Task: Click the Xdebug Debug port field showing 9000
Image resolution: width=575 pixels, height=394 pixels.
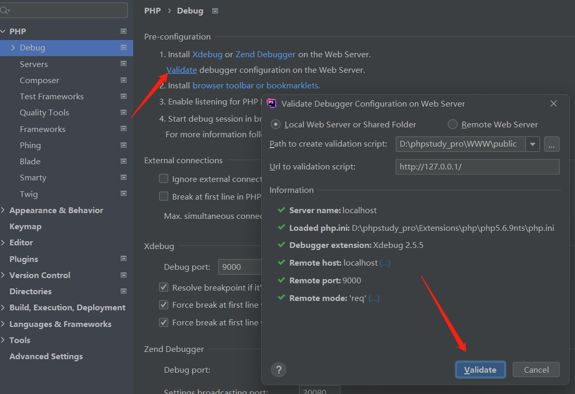Action: click(240, 267)
